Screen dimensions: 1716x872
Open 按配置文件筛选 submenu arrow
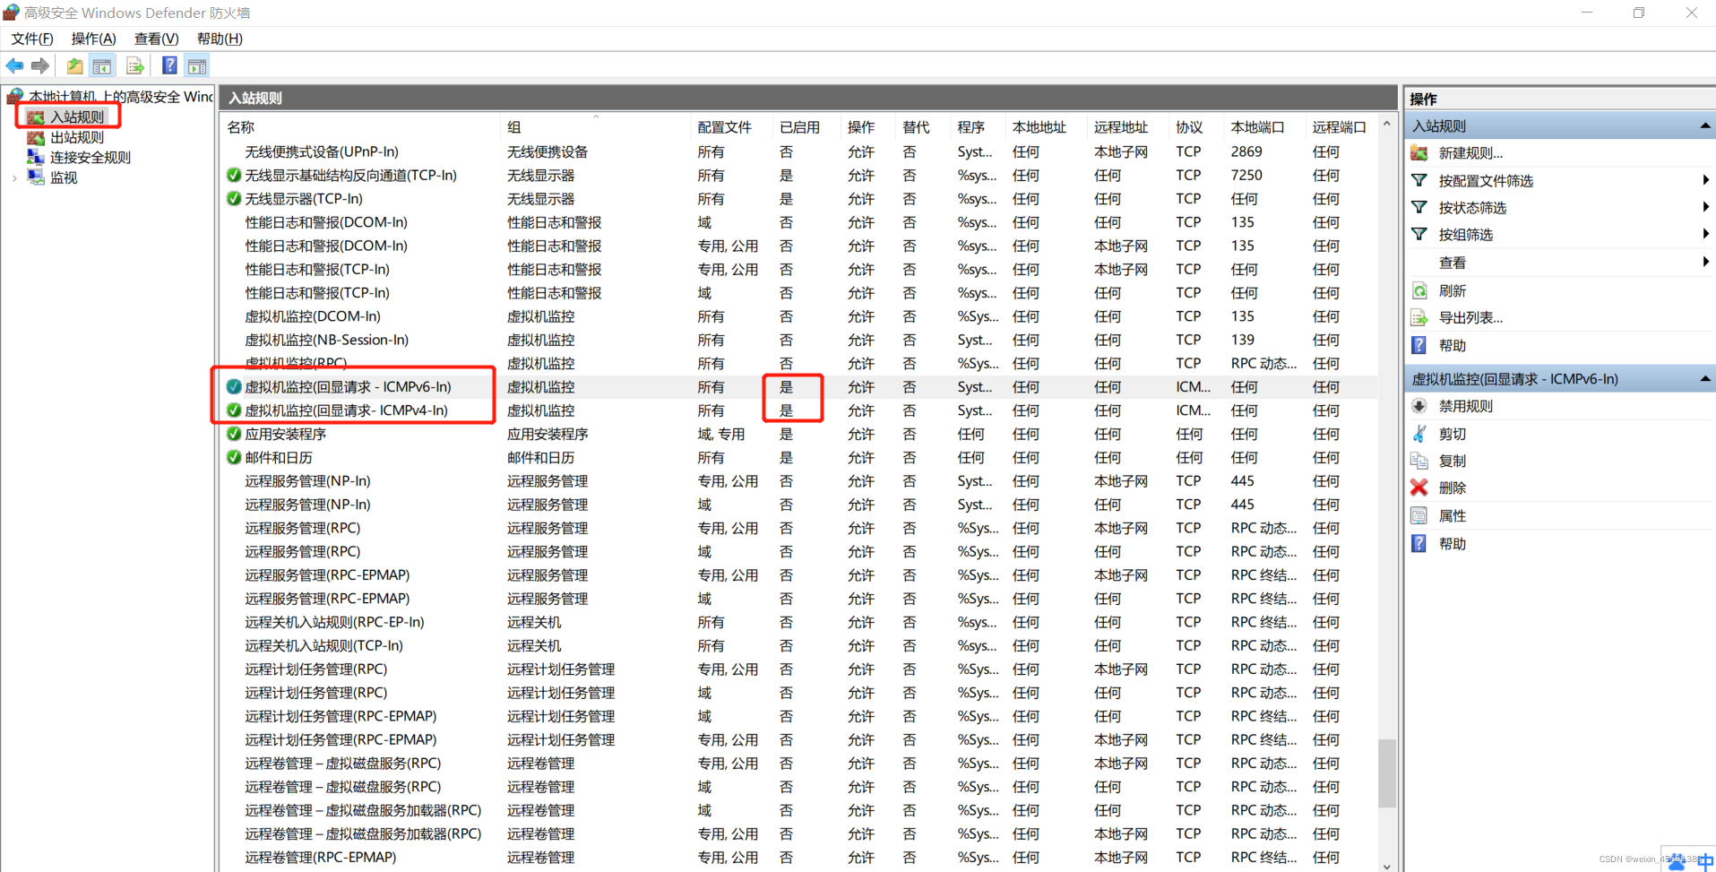(x=1705, y=180)
